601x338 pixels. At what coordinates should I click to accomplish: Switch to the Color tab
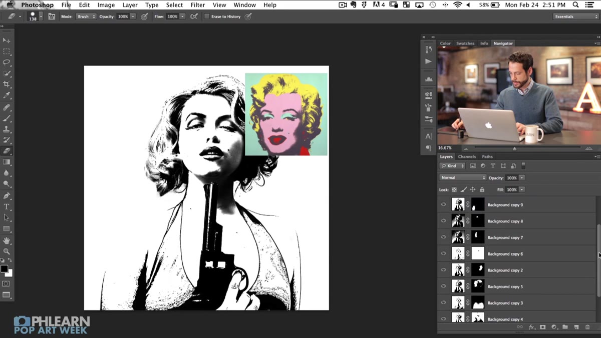(445, 43)
